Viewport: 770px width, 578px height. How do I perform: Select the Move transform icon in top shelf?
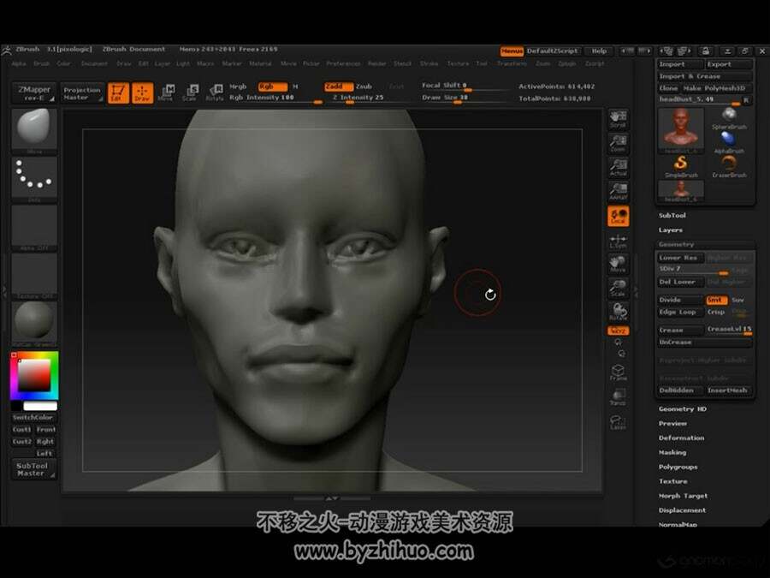(166, 92)
